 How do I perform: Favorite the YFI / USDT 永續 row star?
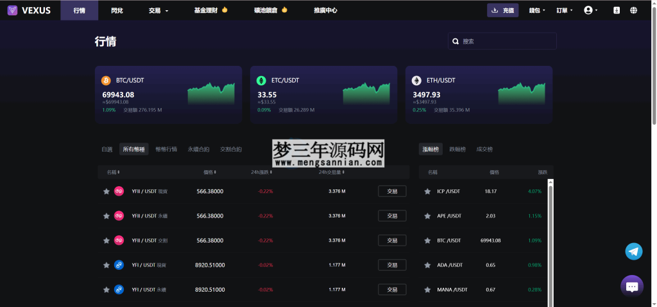click(x=107, y=290)
